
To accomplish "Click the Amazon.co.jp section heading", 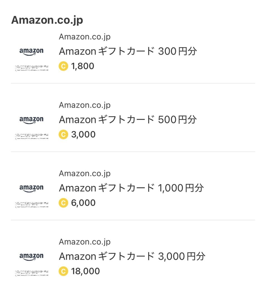I will pyautogui.click(x=47, y=20).
